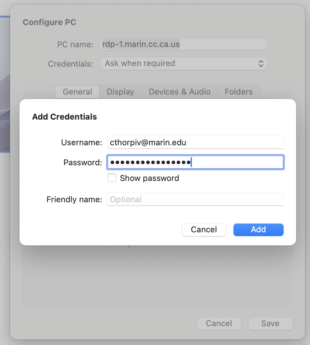The height and width of the screenshot is (345, 310).
Task: Click the "Show password" label text
Action: pyautogui.click(x=149, y=178)
